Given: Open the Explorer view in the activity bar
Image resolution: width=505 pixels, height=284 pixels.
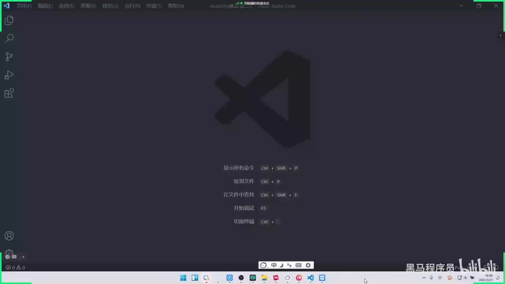Looking at the screenshot, I should [x=9, y=21].
